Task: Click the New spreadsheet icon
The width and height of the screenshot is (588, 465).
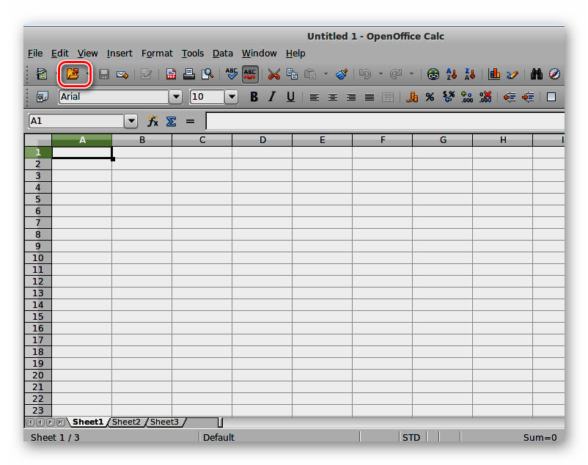Action: pyautogui.click(x=42, y=74)
